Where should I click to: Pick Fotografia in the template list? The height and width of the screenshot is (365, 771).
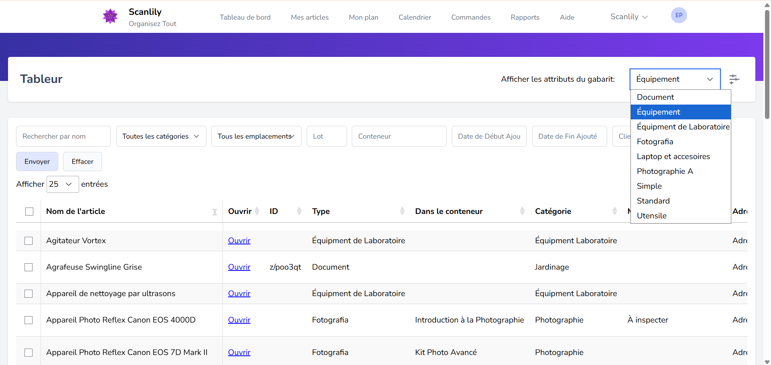coord(681,141)
